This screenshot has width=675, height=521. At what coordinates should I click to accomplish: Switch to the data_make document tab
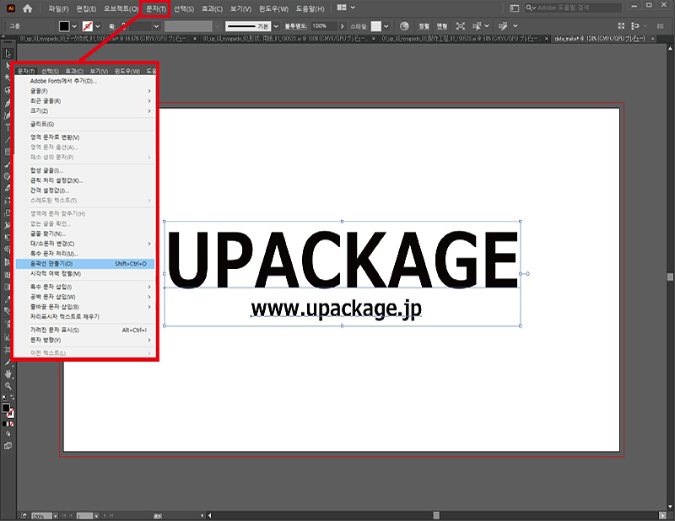(x=599, y=39)
